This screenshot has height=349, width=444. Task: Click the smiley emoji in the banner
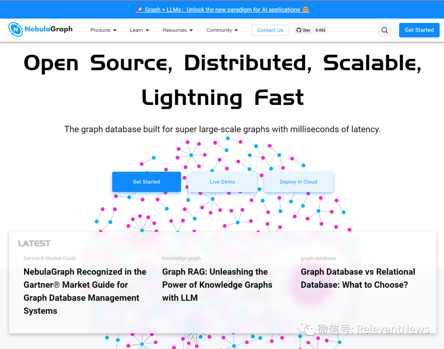pos(305,9)
